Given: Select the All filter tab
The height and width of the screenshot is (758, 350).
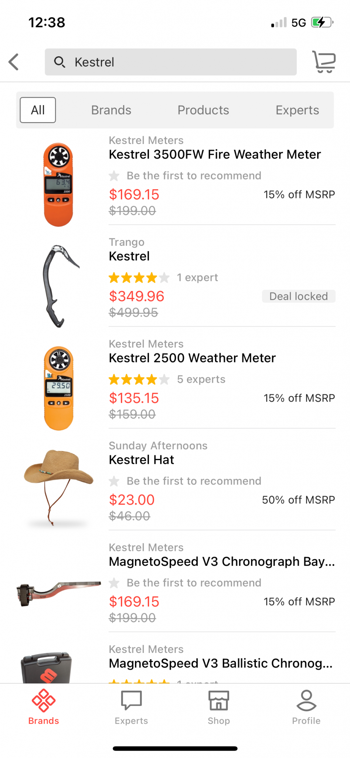Looking at the screenshot, I should tap(38, 110).
